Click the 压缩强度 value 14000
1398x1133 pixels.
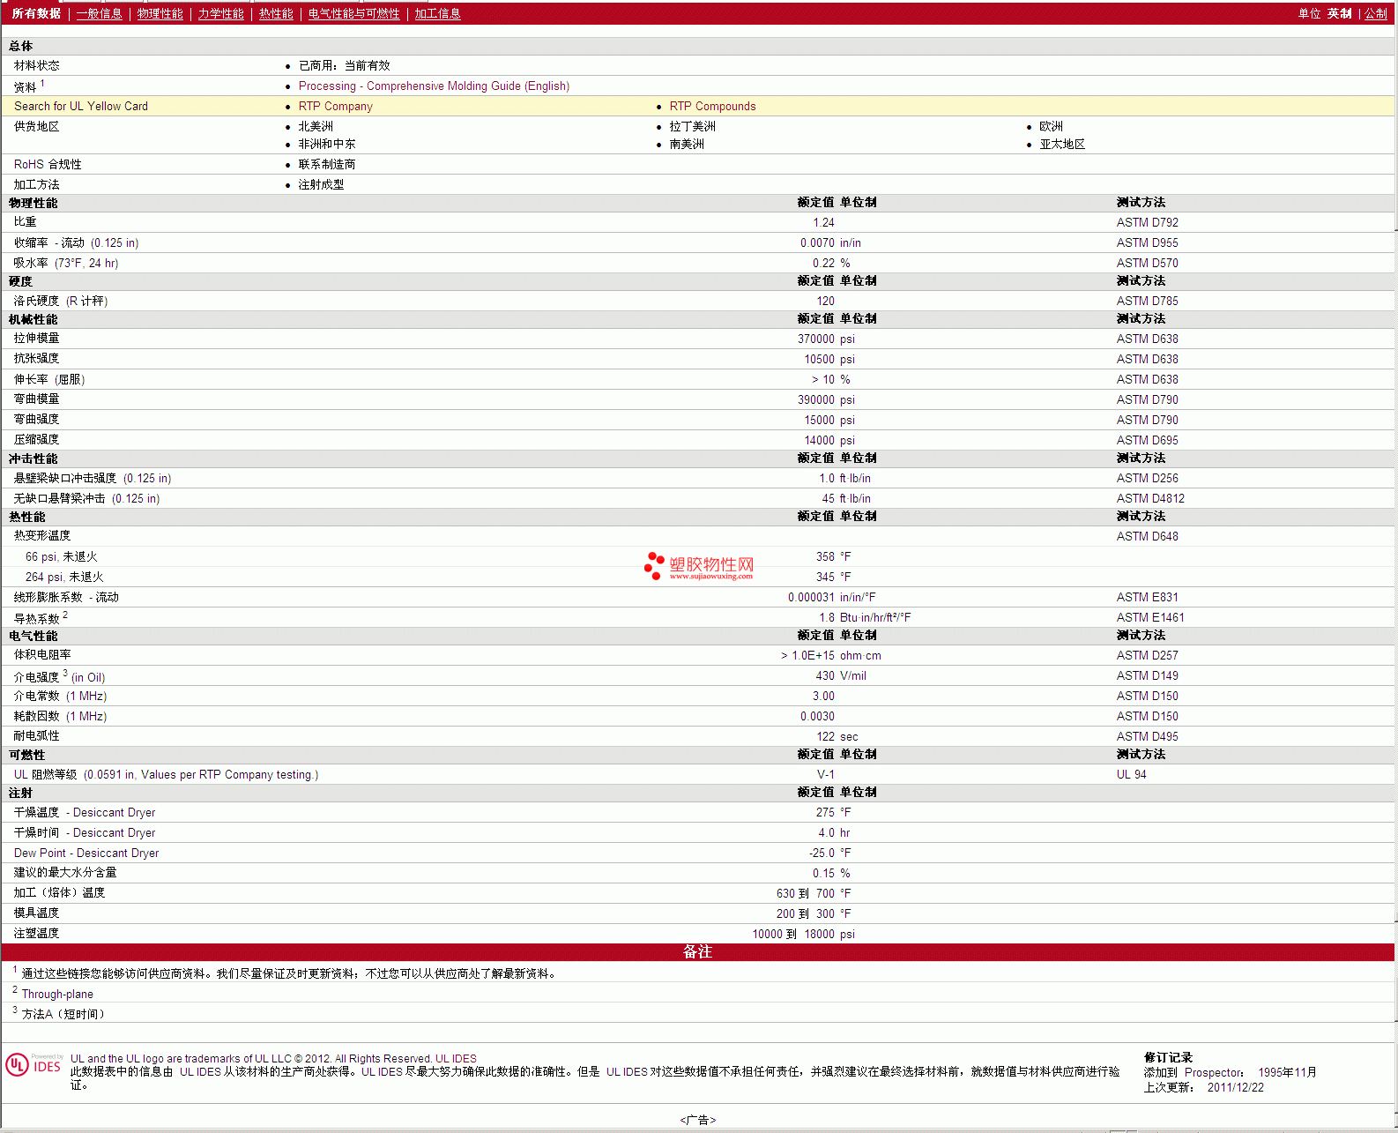[820, 441]
